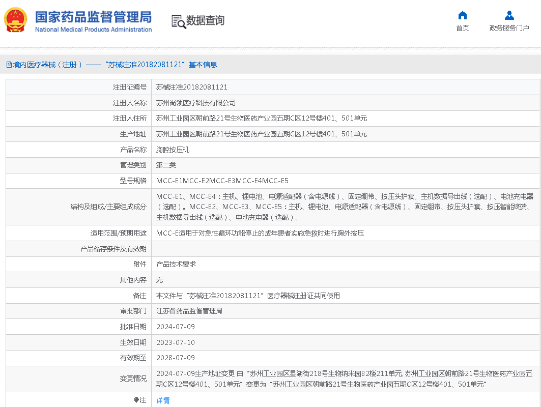Click the national emblem logo
This screenshot has height=407, width=541.
tap(17, 20)
